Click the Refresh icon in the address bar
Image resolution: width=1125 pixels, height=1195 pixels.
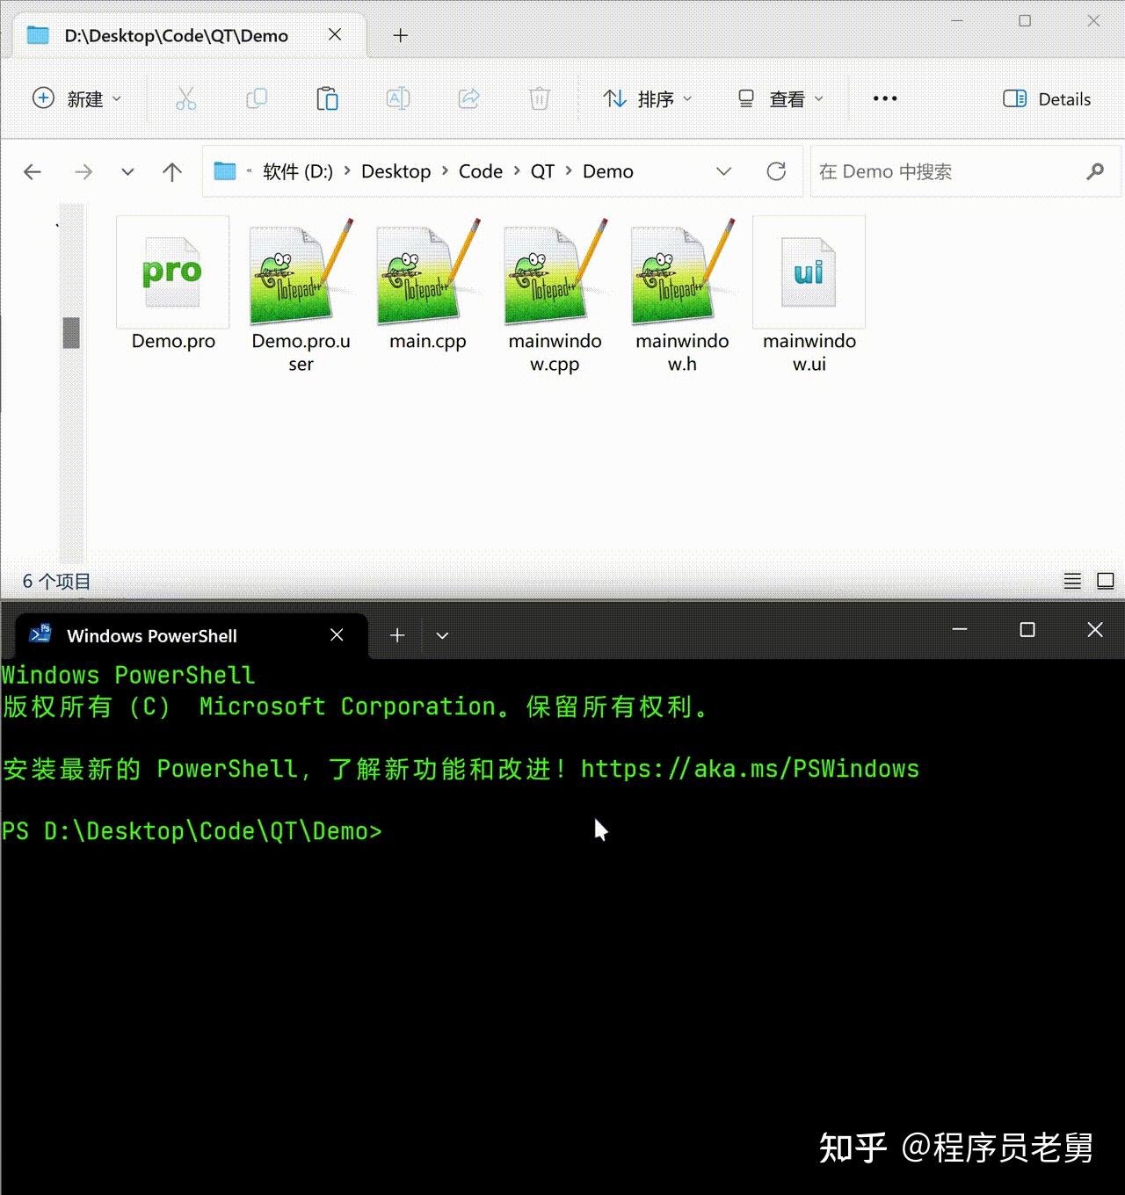pyautogui.click(x=777, y=171)
